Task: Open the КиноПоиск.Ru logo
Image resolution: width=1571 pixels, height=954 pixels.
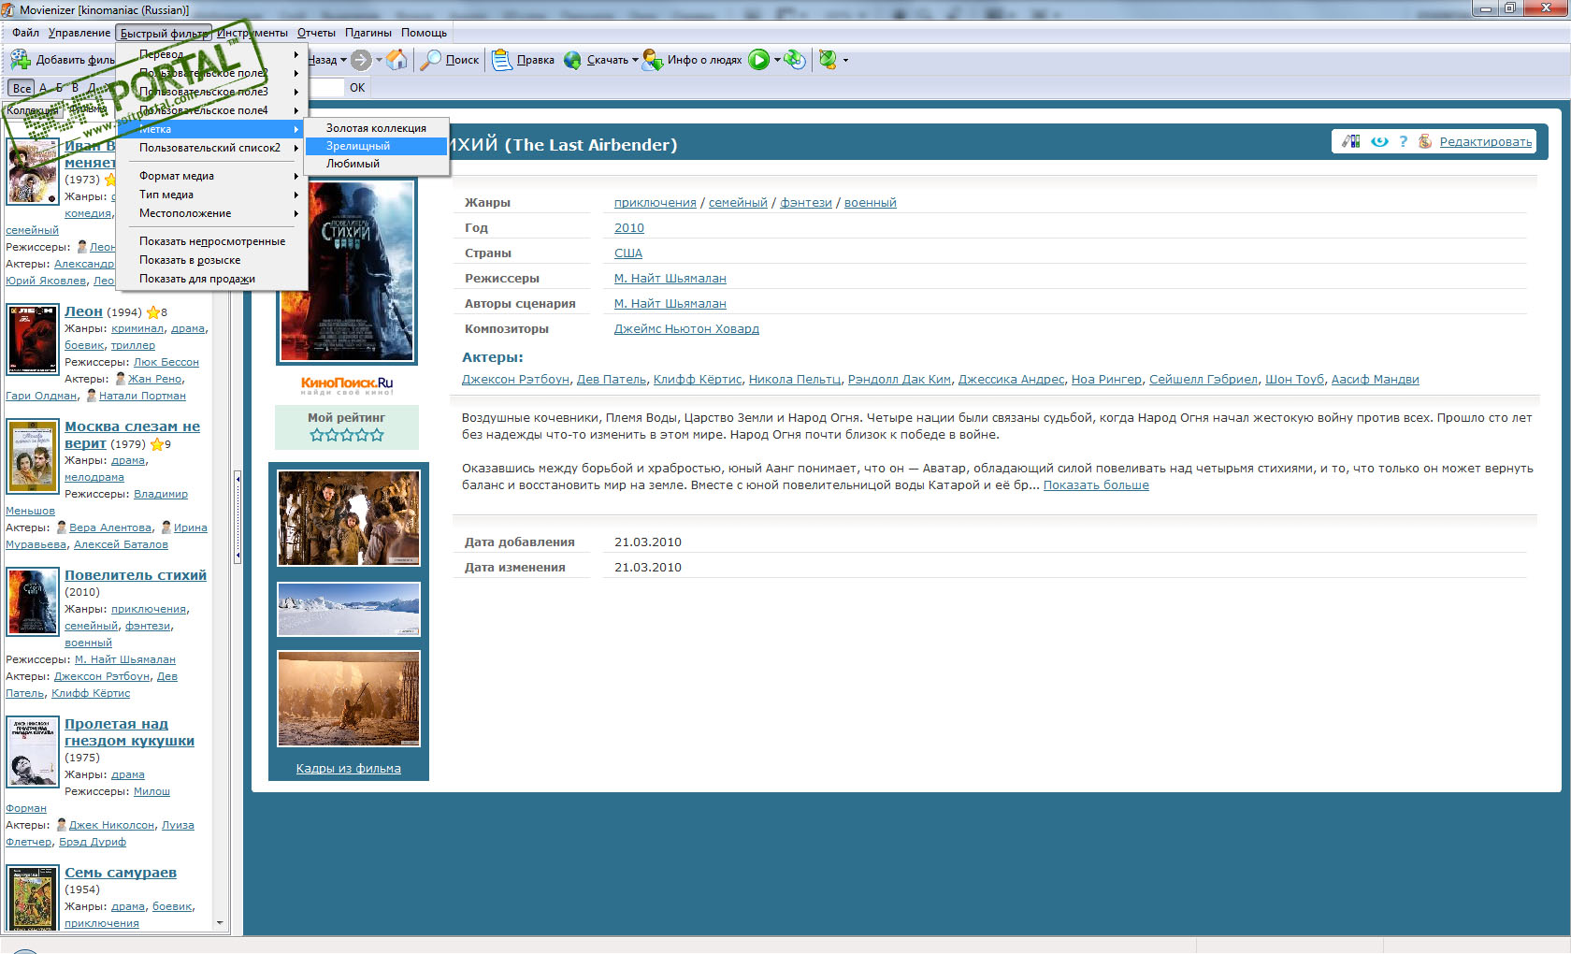Action: click(347, 384)
